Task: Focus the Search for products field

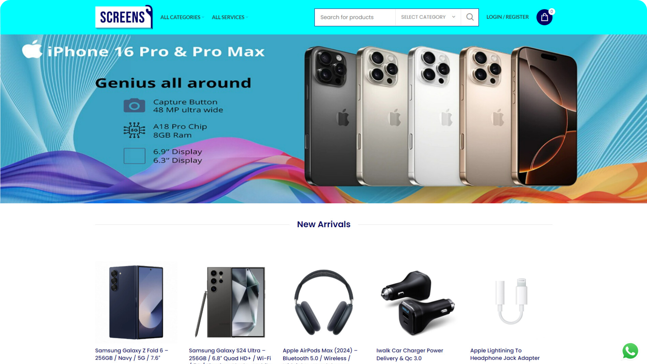Action: click(355, 17)
